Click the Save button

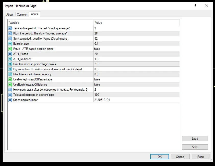pos(195,147)
